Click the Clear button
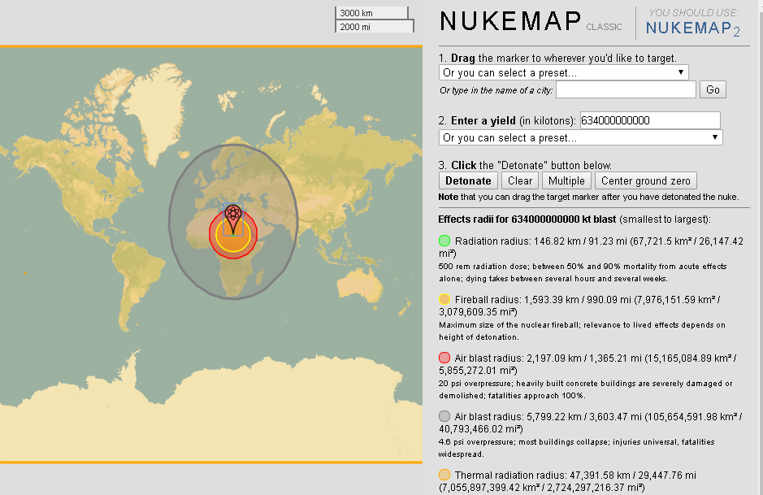Image resolution: width=763 pixels, height=495 pixels. [x=520, y=180]
